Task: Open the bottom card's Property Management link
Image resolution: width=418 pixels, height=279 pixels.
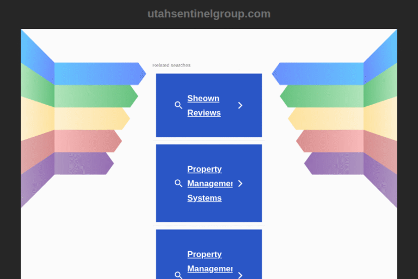Action: pos(210,262)
